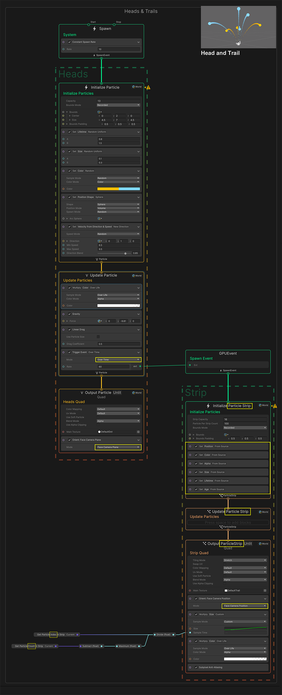Click the Spawn context Stop port

114,25
